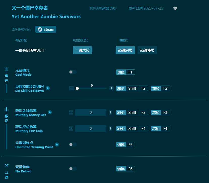Click the 热键停用 hotkey disable button

(x=147, y=50)
